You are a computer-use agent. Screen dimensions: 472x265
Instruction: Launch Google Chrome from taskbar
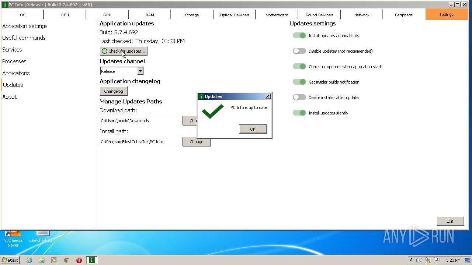coord(67,260)
